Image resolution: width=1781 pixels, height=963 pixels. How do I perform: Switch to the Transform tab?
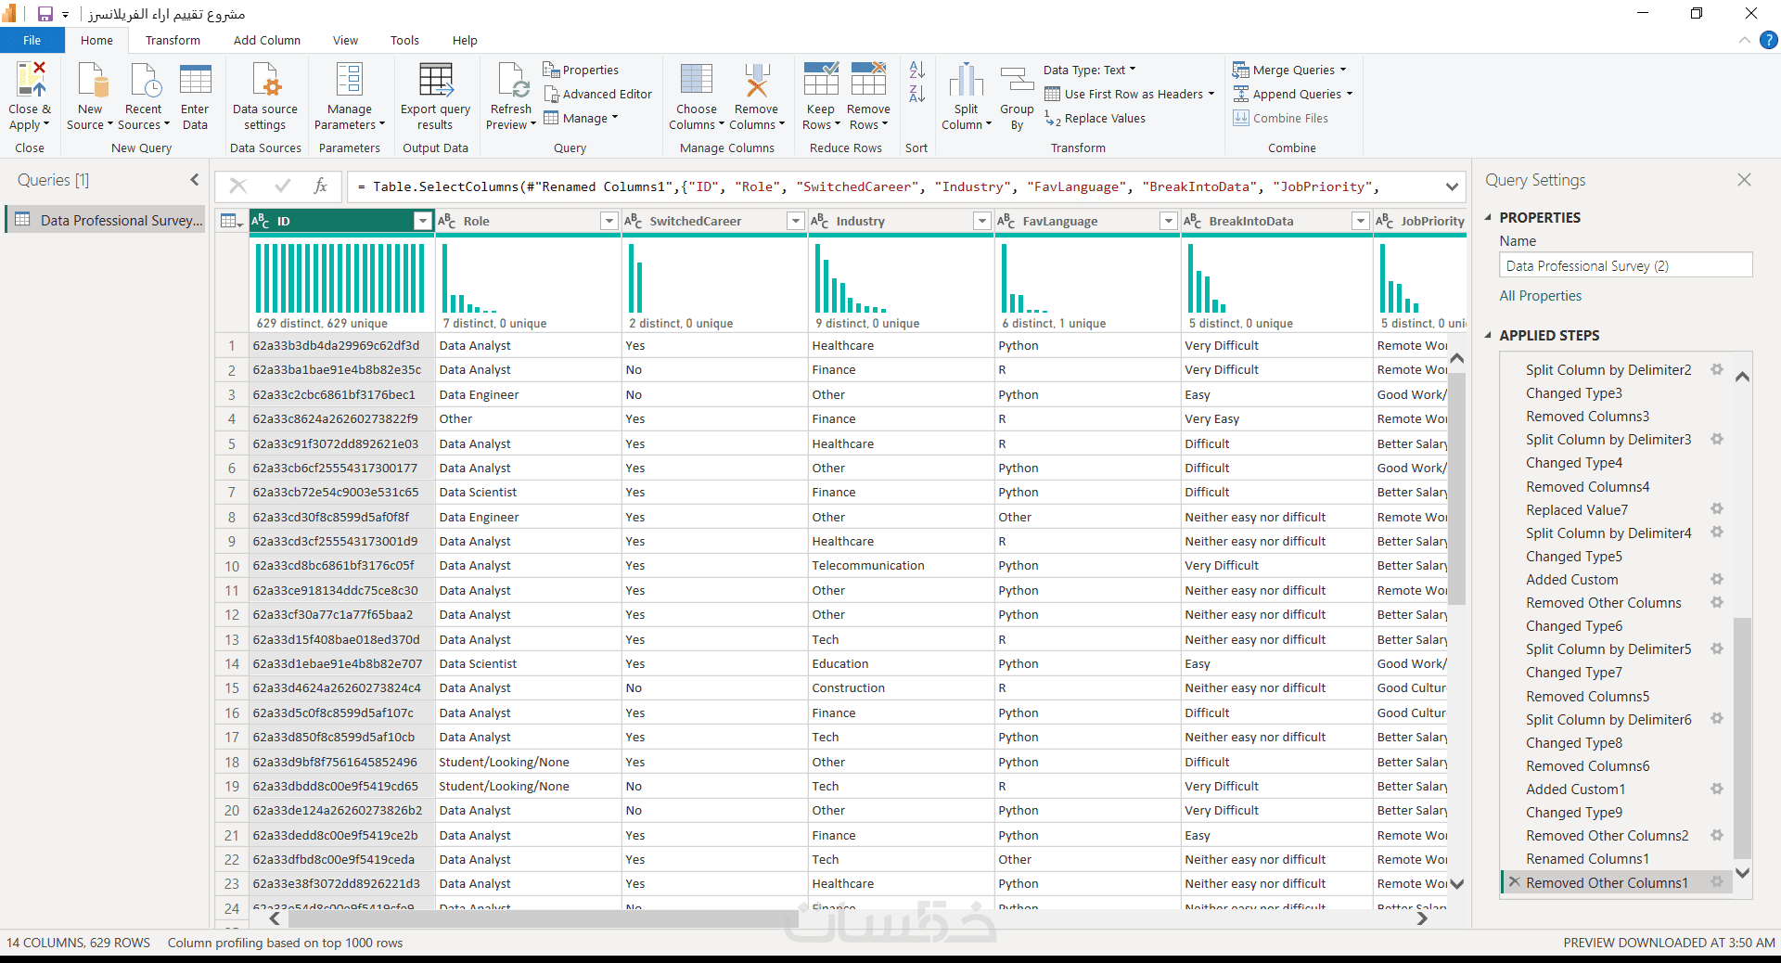[173, 41]
